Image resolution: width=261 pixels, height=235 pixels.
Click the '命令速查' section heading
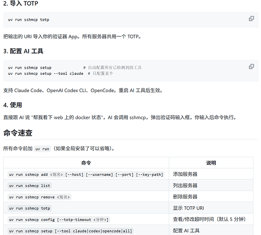pyautogui.click(x=18, y=133)
